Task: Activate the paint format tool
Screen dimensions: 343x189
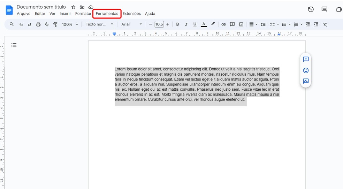Action: pyautogui.click(x=55, y=24)
